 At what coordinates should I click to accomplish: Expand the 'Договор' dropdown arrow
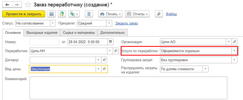[x=98, y=60]
